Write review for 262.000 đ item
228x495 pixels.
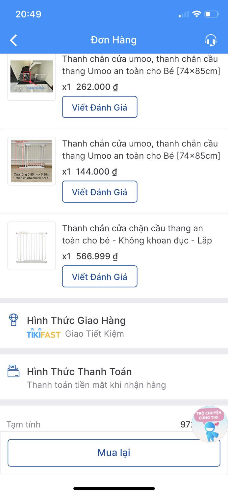pos(99,107)
